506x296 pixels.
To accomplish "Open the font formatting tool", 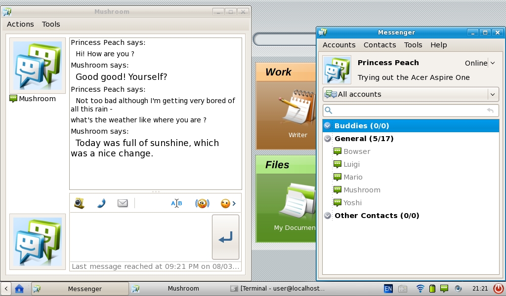I will pos(176,203).
